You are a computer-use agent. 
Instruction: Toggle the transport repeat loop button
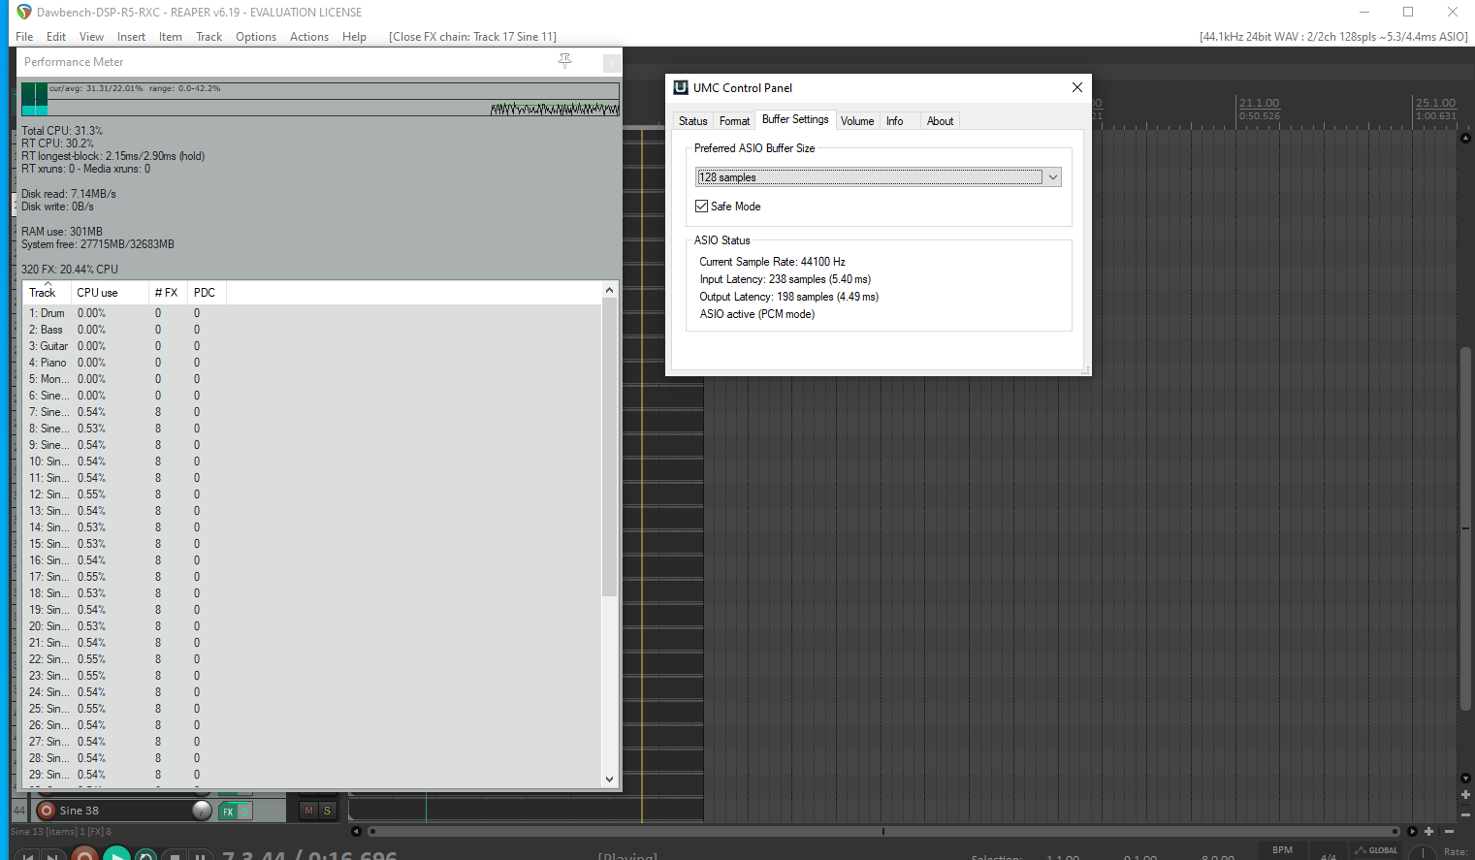point(146,855)
